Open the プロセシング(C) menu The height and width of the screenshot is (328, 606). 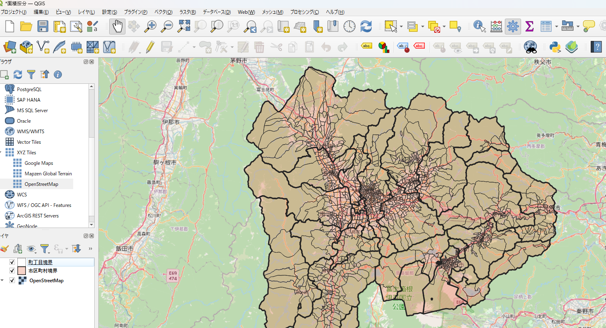tap(304, 12)
